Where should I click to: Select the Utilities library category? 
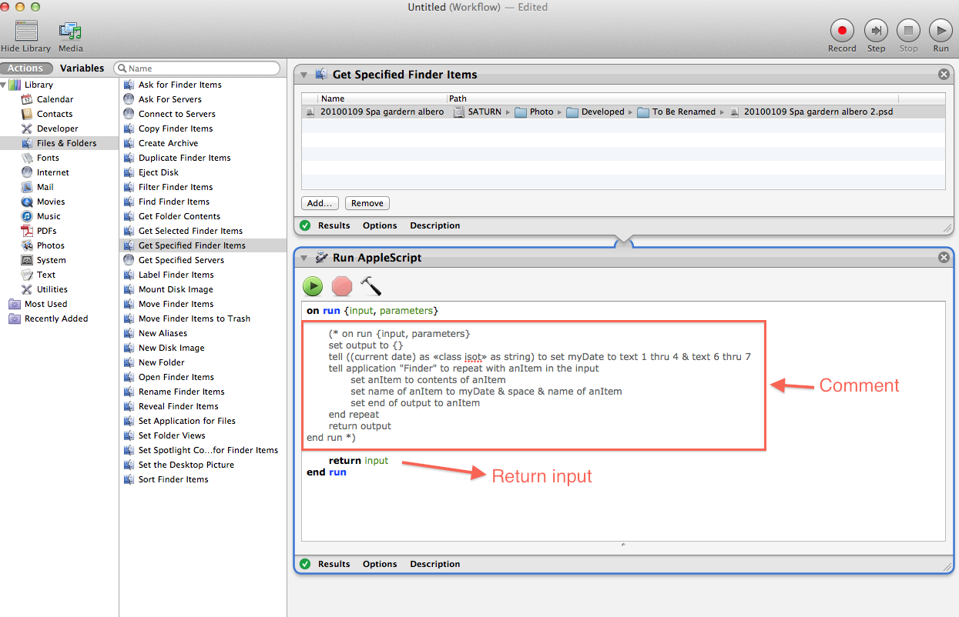pos(52,289)
